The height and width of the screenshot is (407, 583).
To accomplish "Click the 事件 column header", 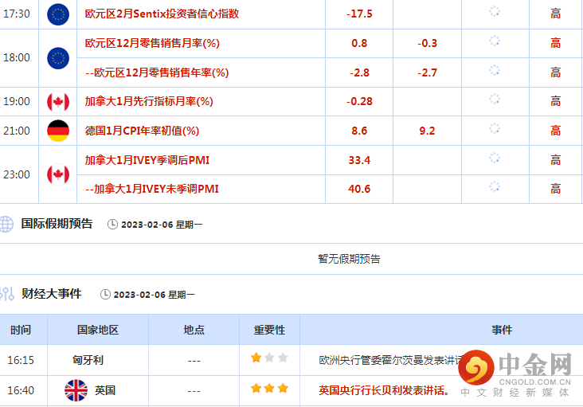I will [x=502, y=330].
